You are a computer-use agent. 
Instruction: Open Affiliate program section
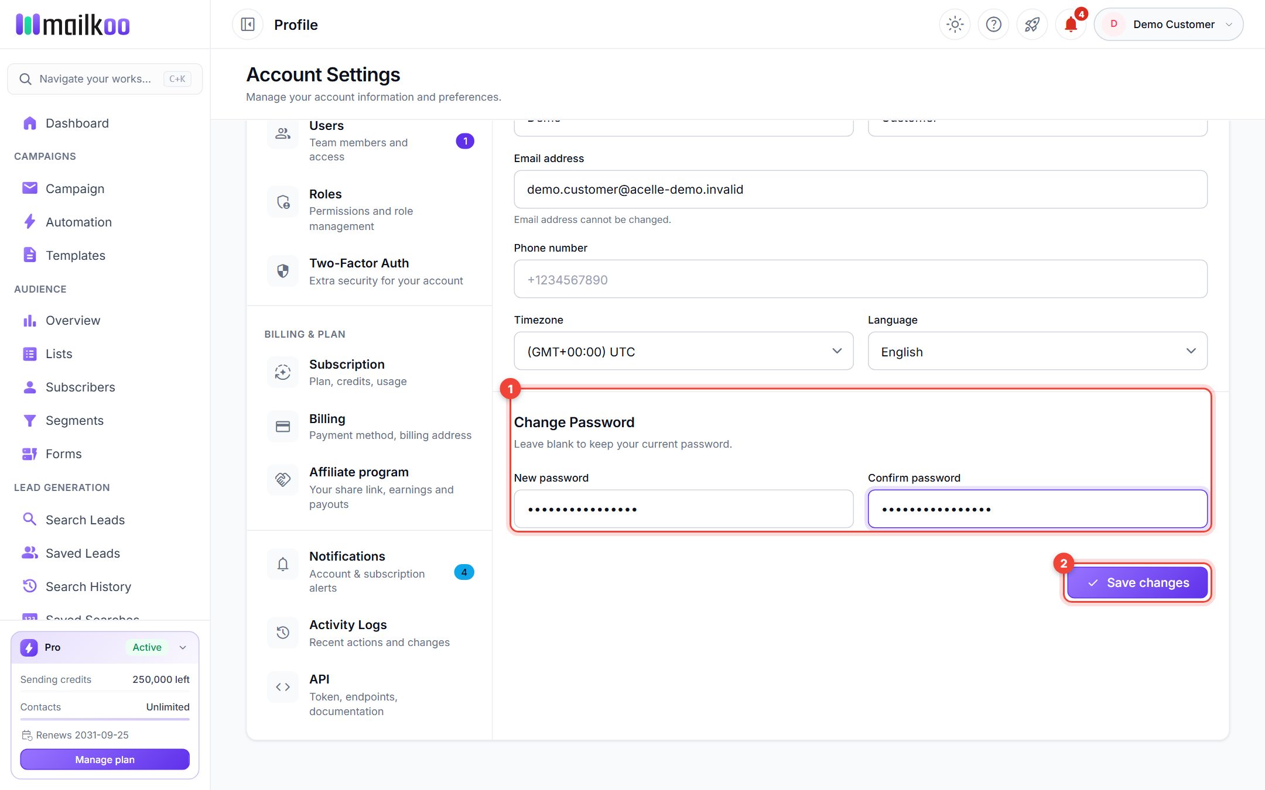pyautogui.click(x=370, y=487)
